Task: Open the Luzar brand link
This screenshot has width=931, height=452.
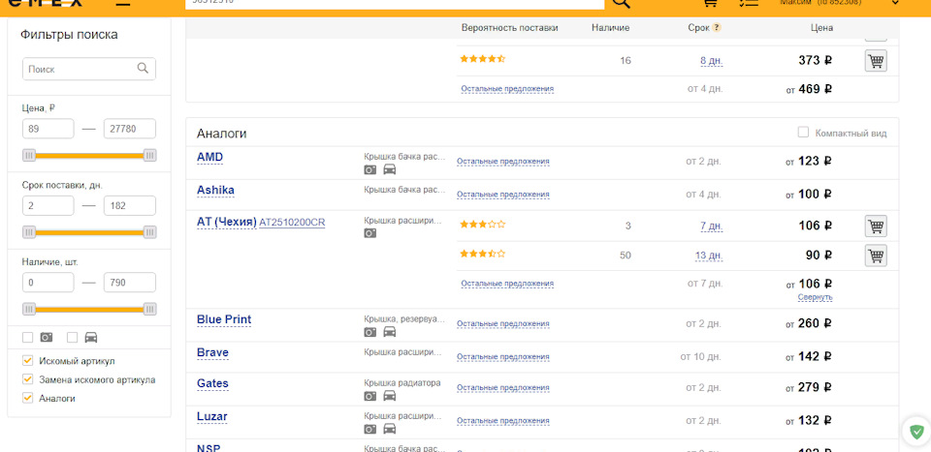Action: (x=212, y=416)
